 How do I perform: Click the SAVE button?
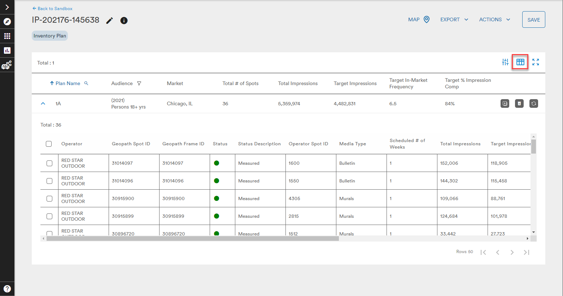[533, 19]
